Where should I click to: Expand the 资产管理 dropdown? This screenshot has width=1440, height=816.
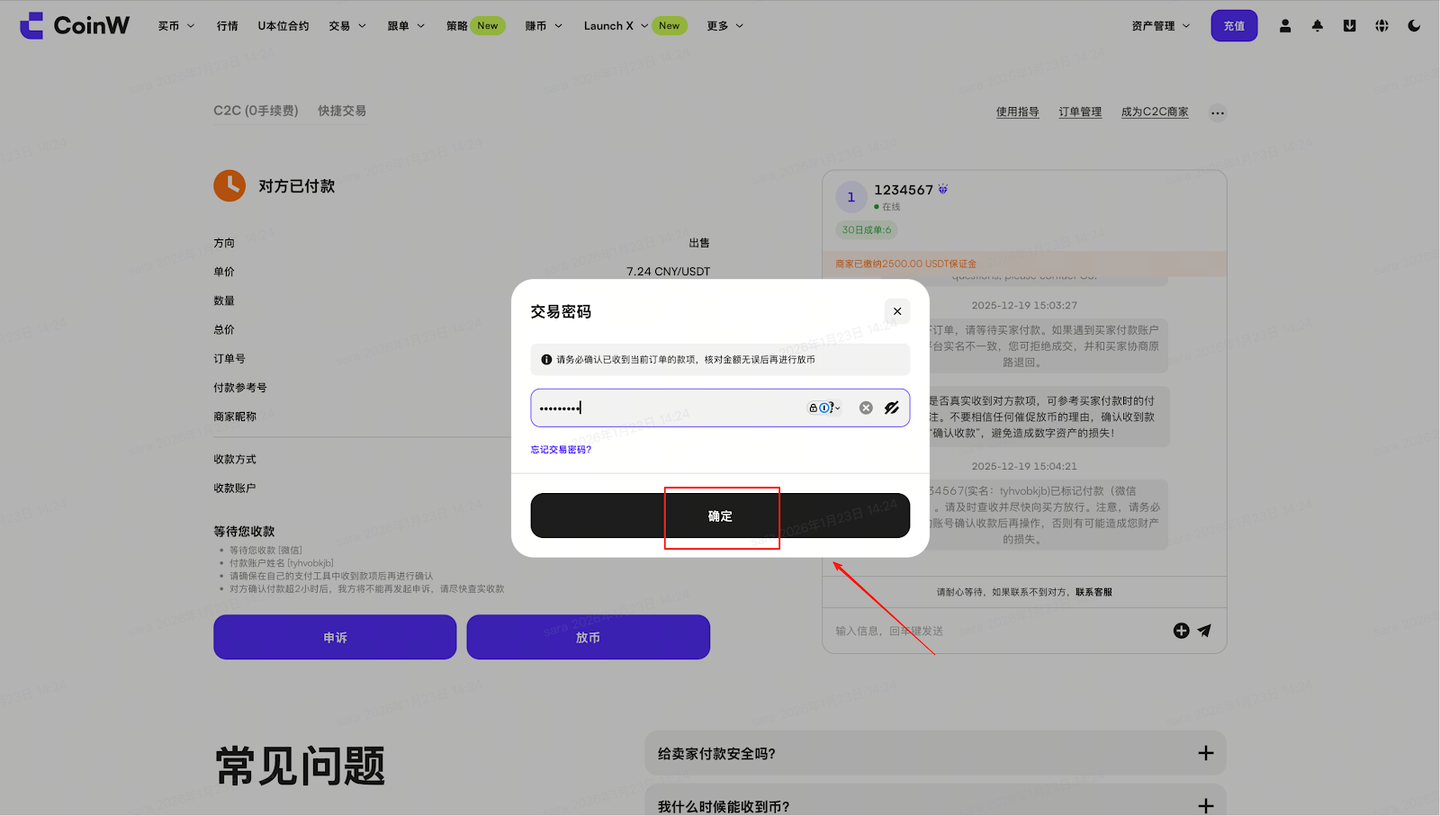pyautogui.click(x=1160, y=26)
